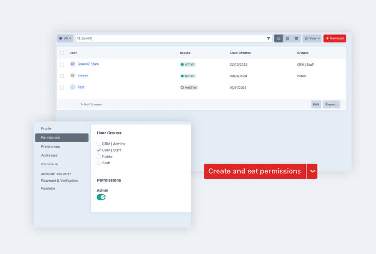Select the checkbox for Steven's row
Screen dimensions: 376x254
(62, 75)
